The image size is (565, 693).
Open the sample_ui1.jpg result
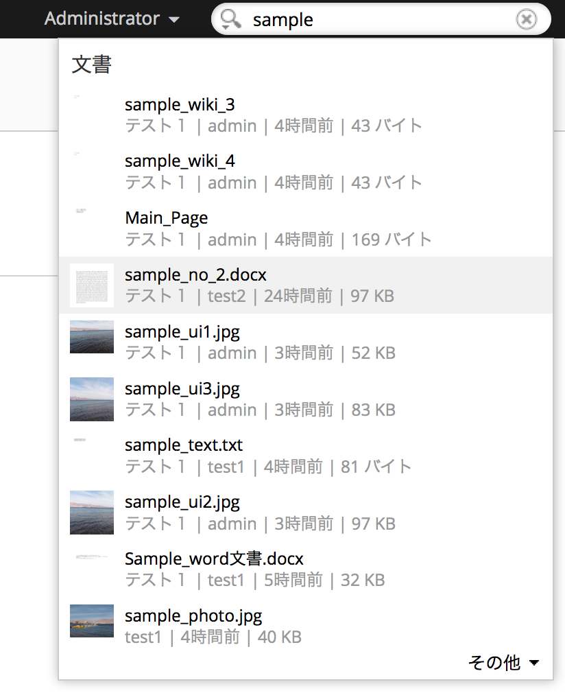point(182,332)
